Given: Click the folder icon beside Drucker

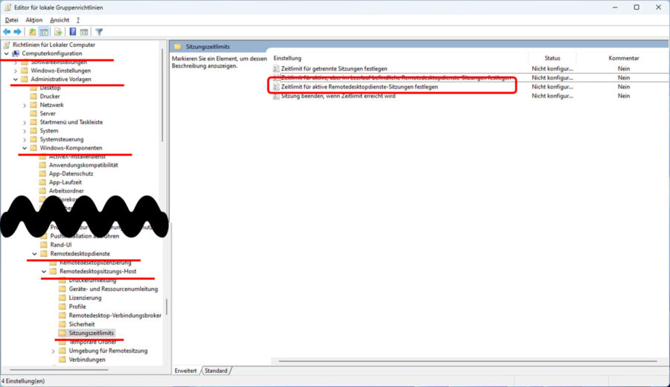Looking at the screenshot, I should (33, 97).
